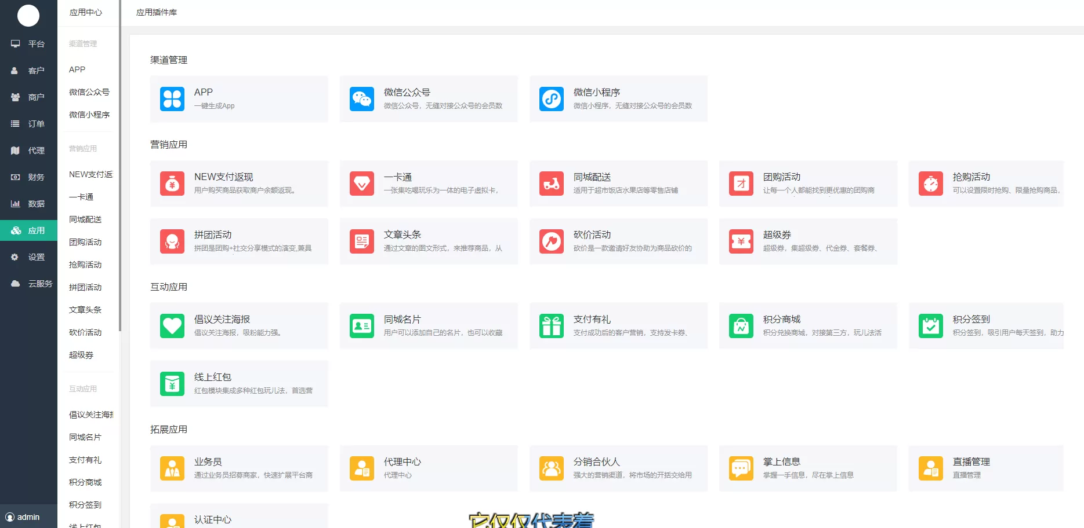Click the 微信公众号 chat bubble icon
1084x528 pixels.
(x=361, y=98)
